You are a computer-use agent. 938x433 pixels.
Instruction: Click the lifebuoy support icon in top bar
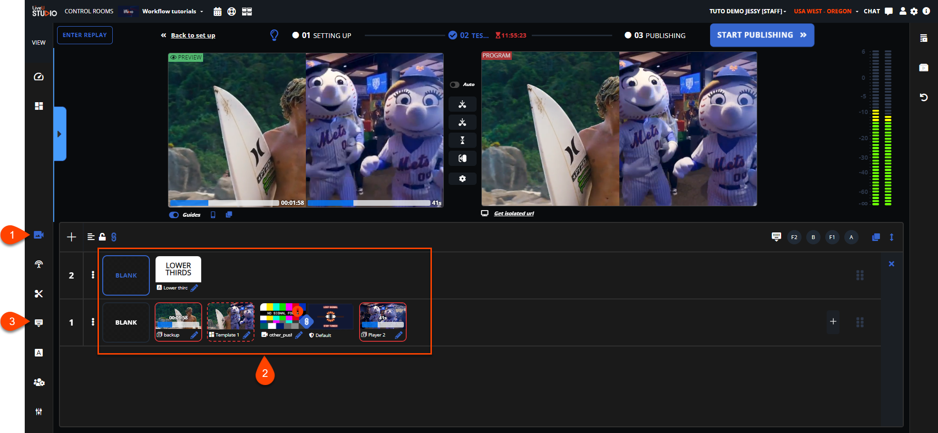(232, 11)
